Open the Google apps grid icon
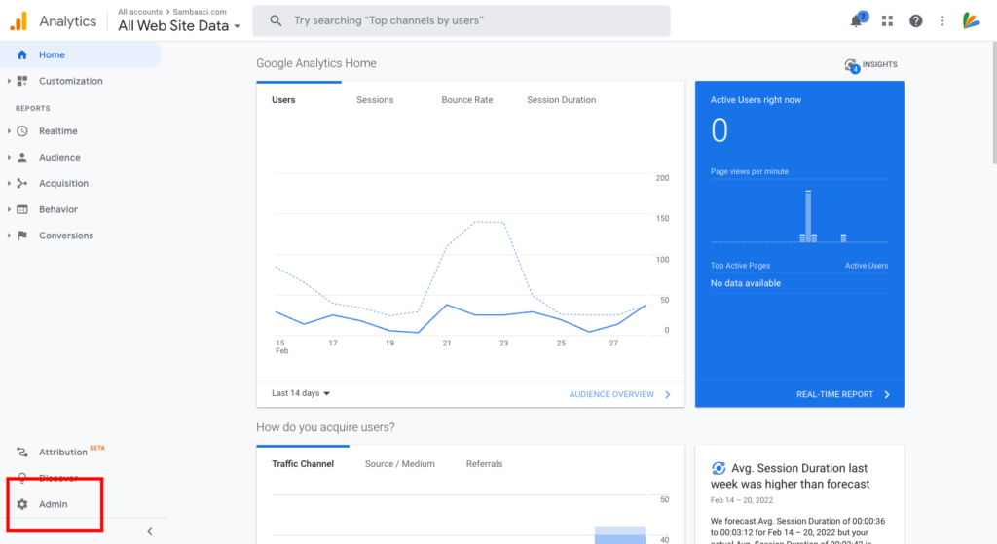Viewport: 997px width, 544px height. 887,21
